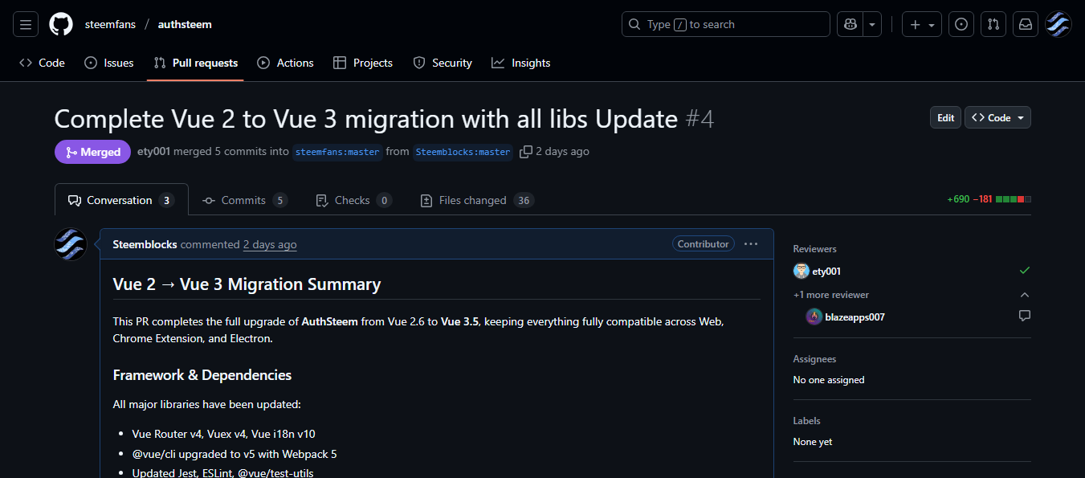Open the comment options ellipsis menu

coord(751,244)
